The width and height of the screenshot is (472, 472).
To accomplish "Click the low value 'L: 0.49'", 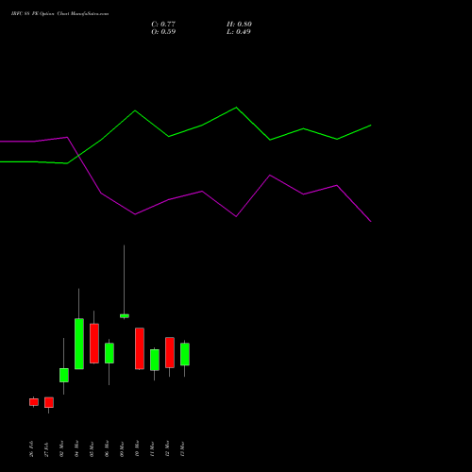I will click(239, 32).
